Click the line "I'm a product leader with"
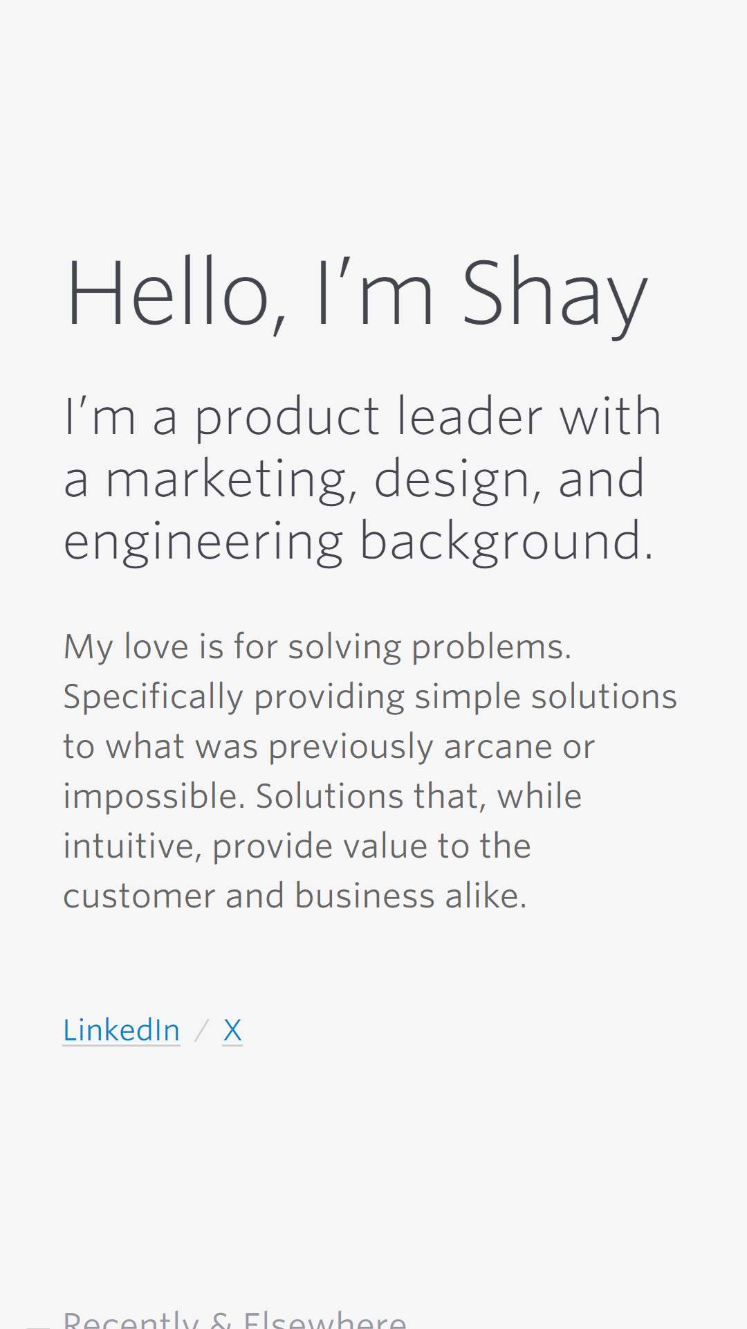Image resolution: width=747 pixels, height=1329 pixels. pos(363,418)
